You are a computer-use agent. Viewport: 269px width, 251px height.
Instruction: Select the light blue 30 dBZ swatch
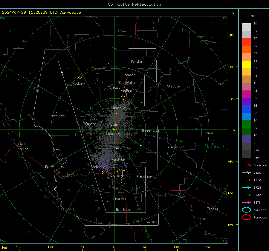pyautogui.click(x=246, y=116)
